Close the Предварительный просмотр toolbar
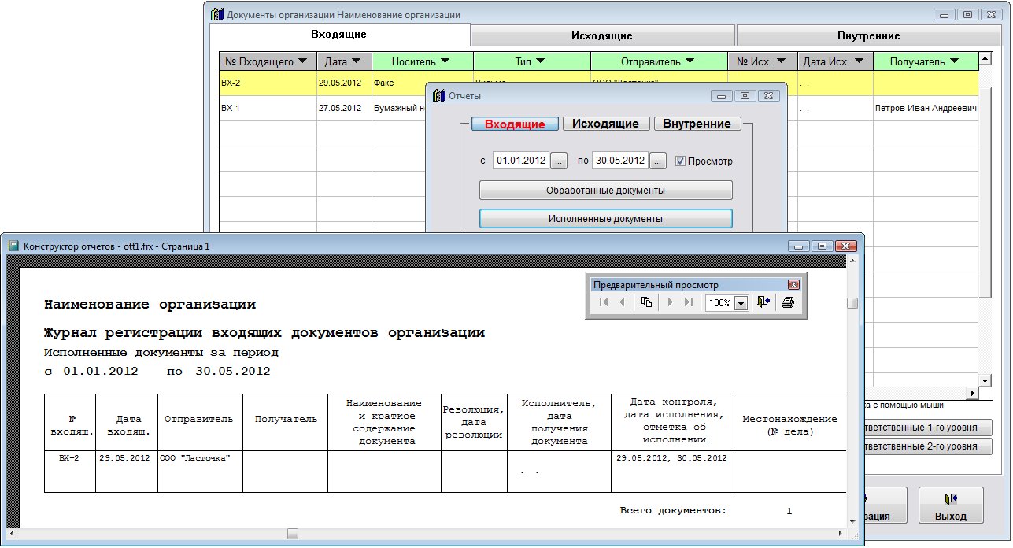Image resolution: width=1013 pixels, height=548 pixels. click(x=793, y=285)
